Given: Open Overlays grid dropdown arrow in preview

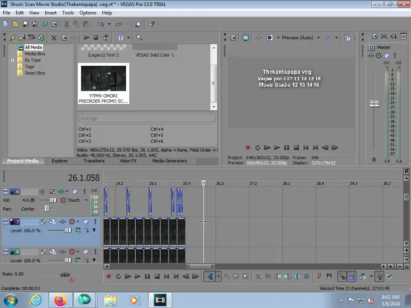Looking at the screenshot, I should pyautogui.click(x=336, y=38).
